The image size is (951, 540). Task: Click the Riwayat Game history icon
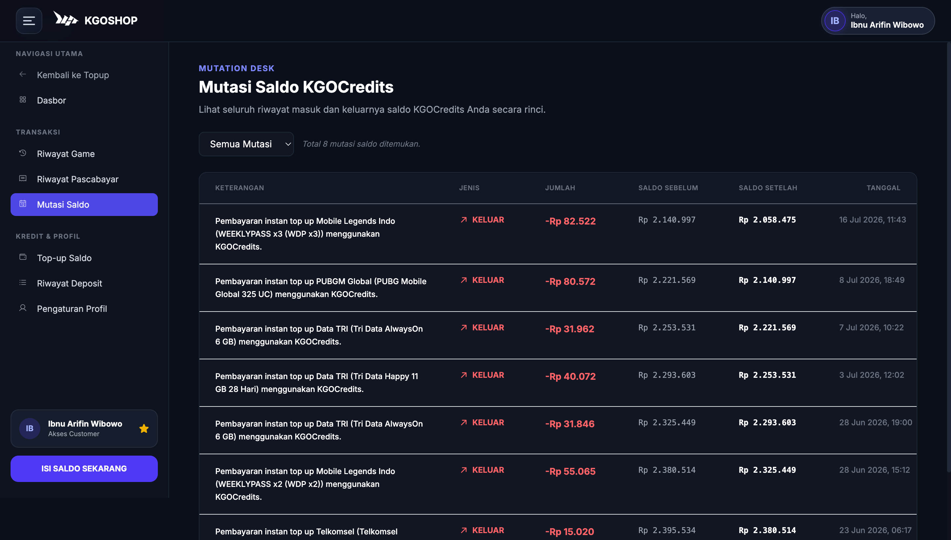(x=23, y=153)
